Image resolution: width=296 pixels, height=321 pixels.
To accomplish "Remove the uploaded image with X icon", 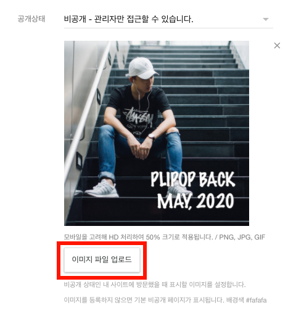I will tap(277, 46).
